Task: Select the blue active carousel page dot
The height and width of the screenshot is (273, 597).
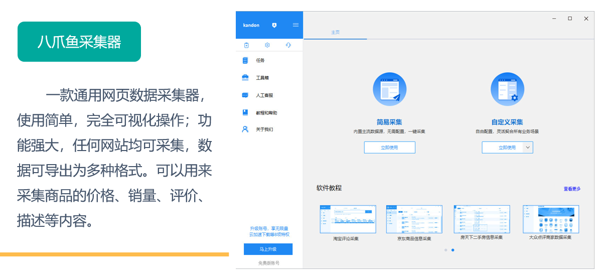Action: [453, 250]
